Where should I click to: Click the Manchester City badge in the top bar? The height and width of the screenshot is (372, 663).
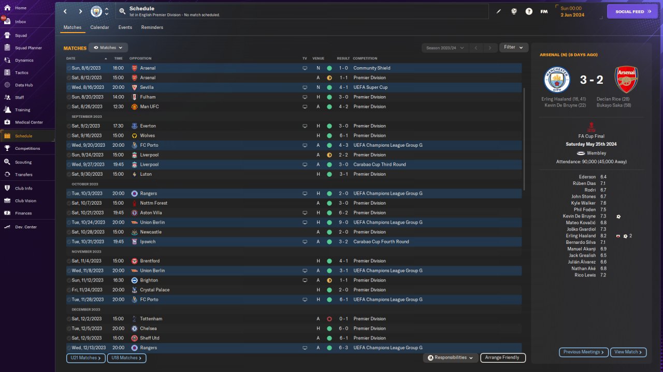pos(96,11)
